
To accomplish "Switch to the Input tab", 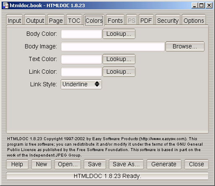I will click(x=14, y=20).
